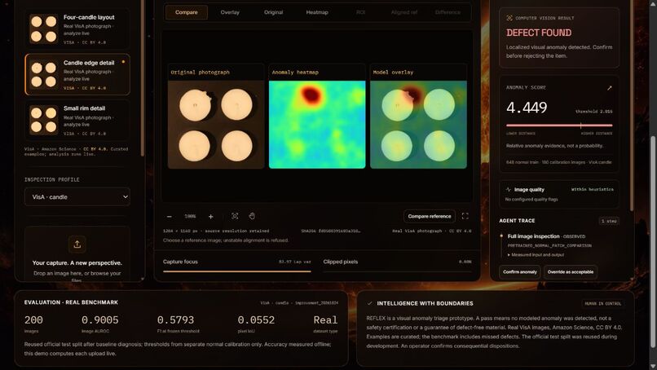Click the 200 images count

[x=33, y=320]
